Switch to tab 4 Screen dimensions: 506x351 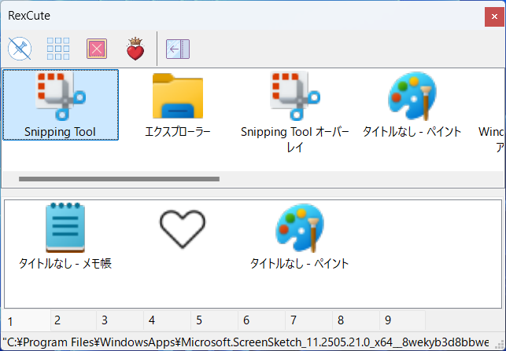167,320
